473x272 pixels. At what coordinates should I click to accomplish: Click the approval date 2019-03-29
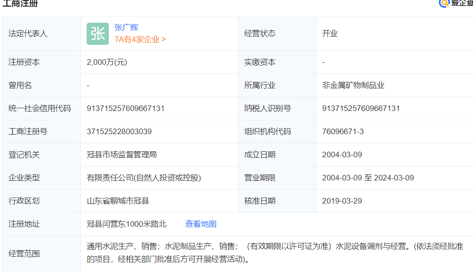[342, 201]
